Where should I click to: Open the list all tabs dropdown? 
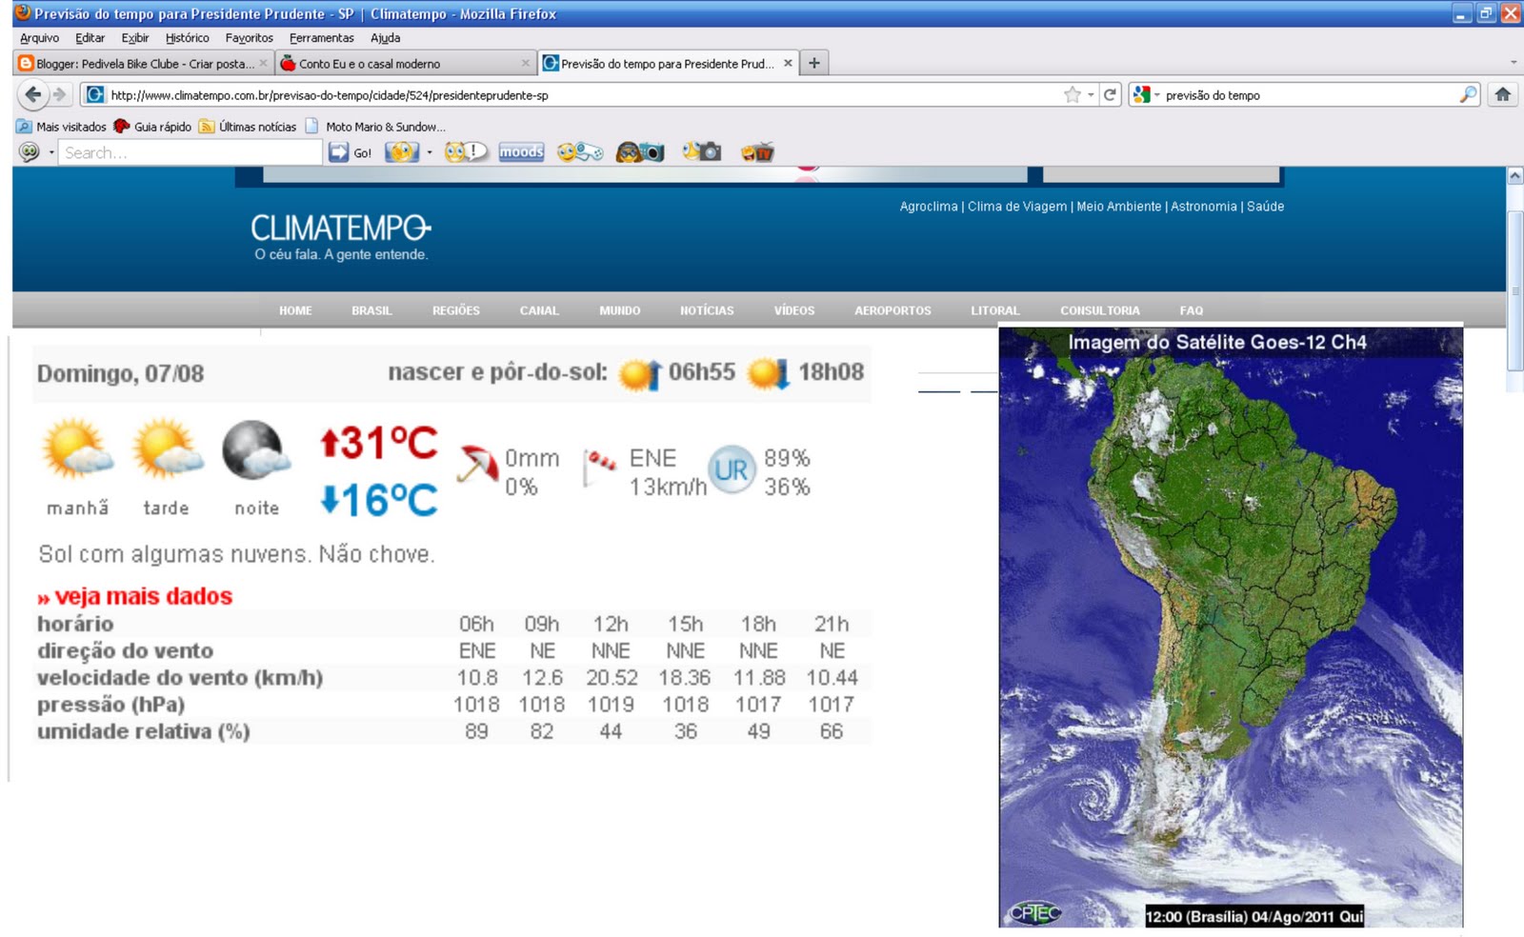pyautogui.click(x=1514, y=63)
